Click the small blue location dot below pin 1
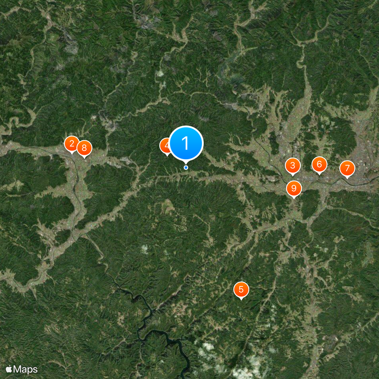This screenshot has height=379, width=379. pos(186,168)
